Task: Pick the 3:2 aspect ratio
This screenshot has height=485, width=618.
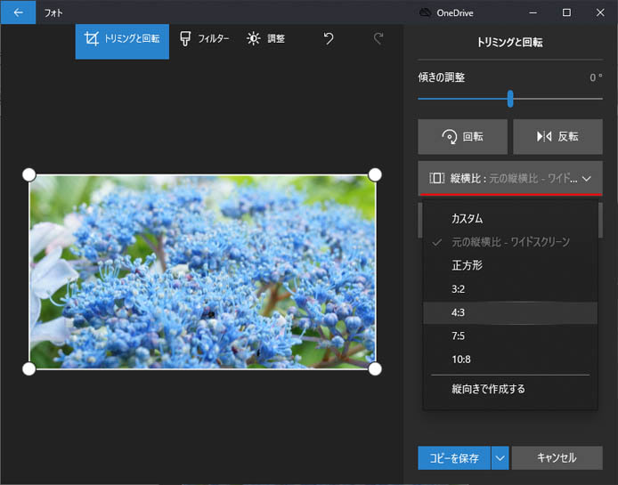Action: click(x=510, y=289)
